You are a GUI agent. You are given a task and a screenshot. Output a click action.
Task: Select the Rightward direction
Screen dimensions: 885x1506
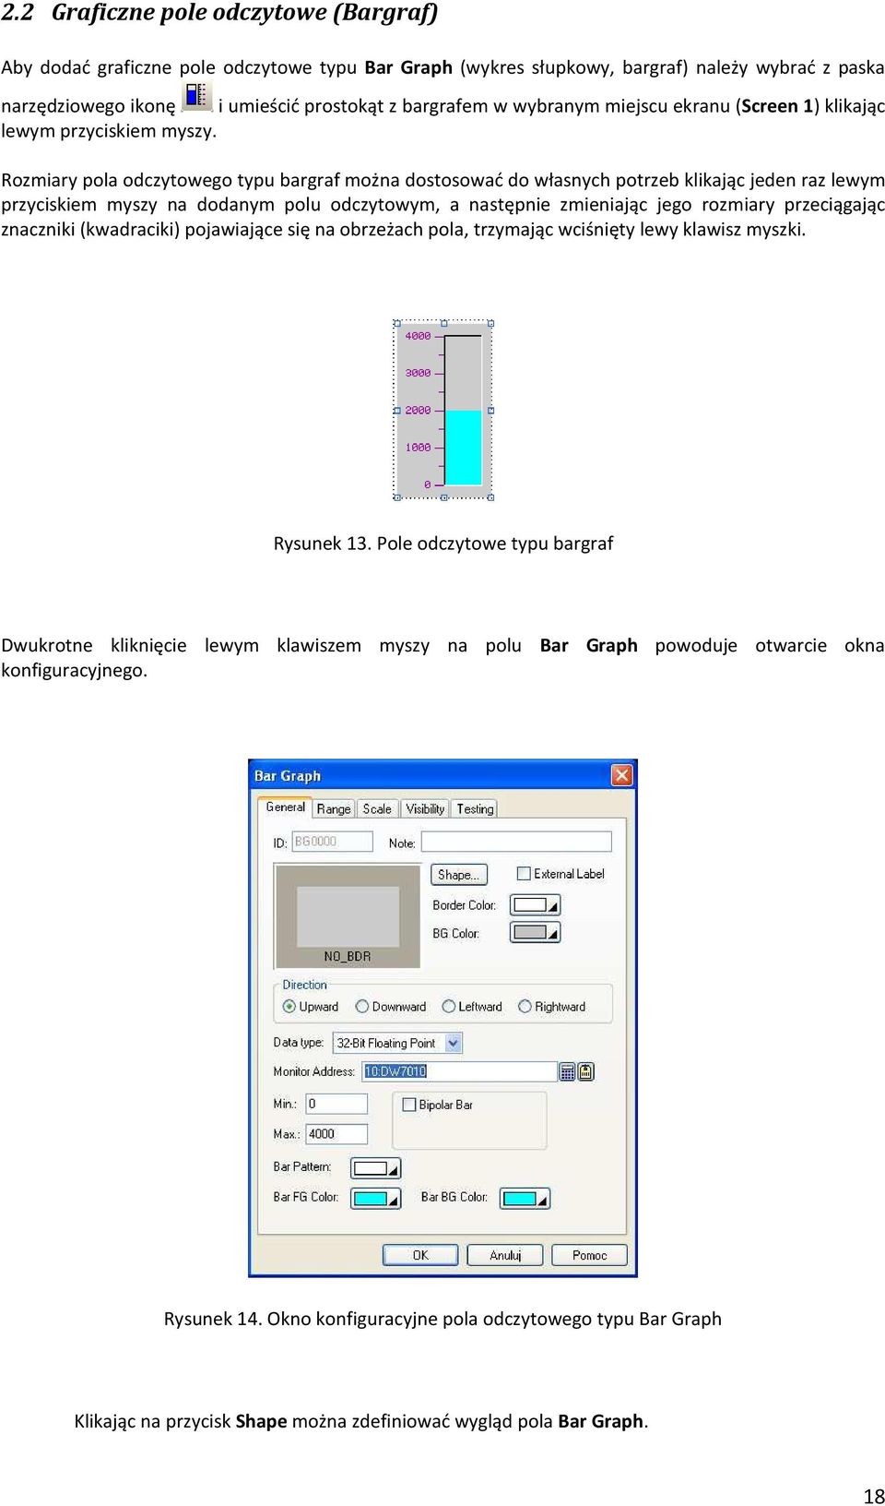click(x=525, y=1007)
